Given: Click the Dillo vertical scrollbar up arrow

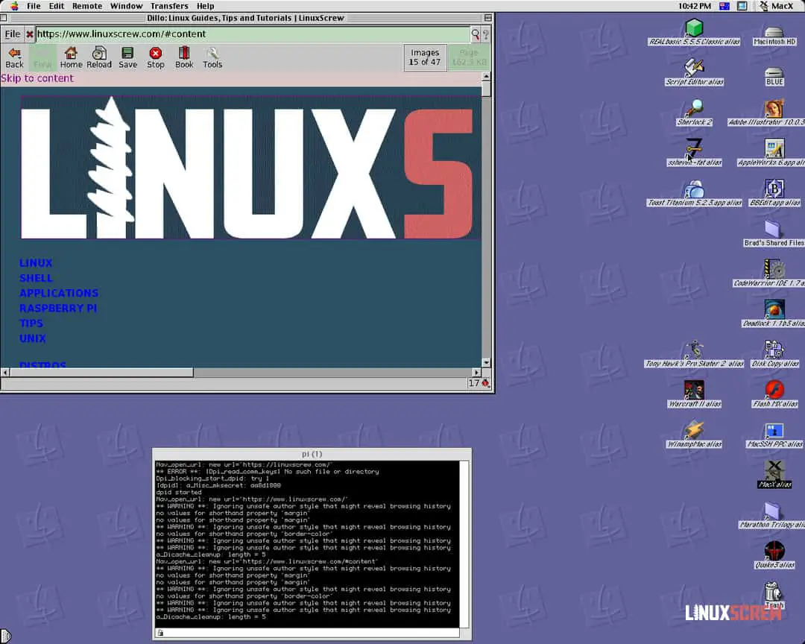Looking at the screenshot, I should point(486,77).
